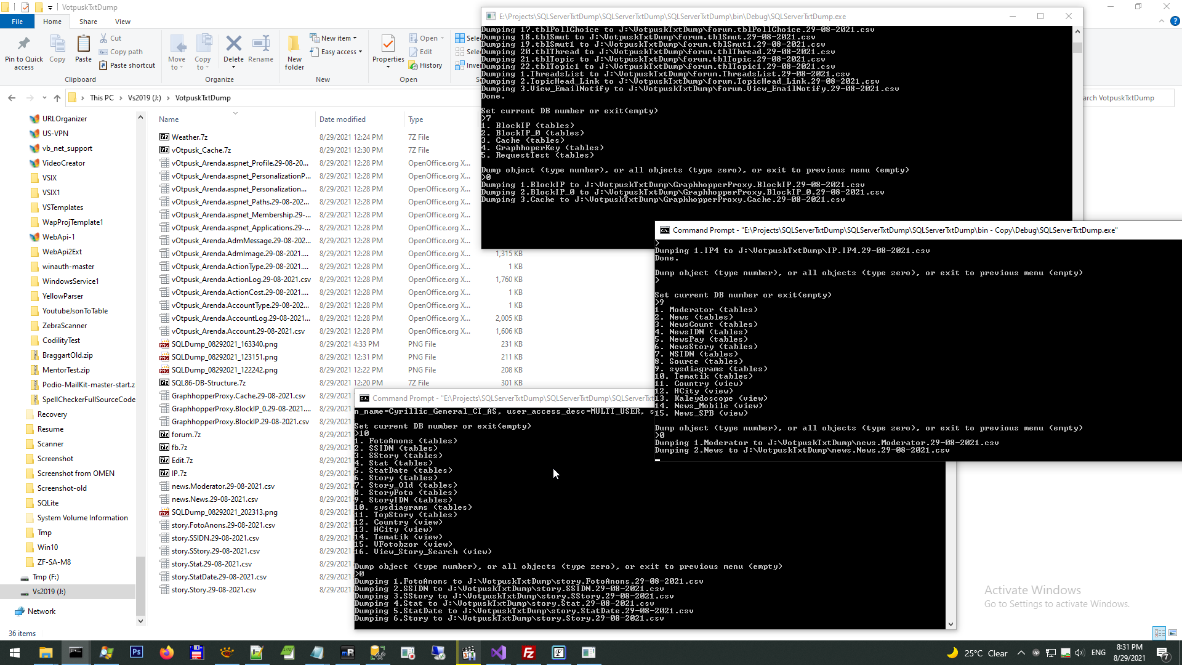Open FileZilla from the taskbar
The width and height of the screenshot is (1182, 665).
529,653
